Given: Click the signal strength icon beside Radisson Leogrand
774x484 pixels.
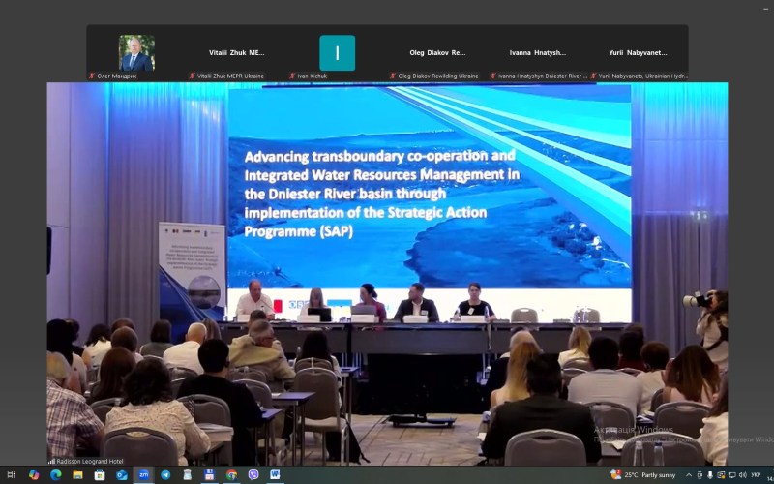Looking at the screenshot, I should pyautogui.click(x=52, y=462).
